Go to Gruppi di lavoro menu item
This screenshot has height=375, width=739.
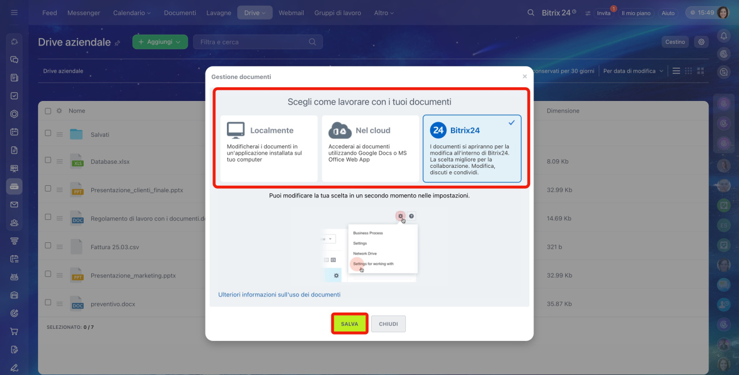click(x=337, y=13)
